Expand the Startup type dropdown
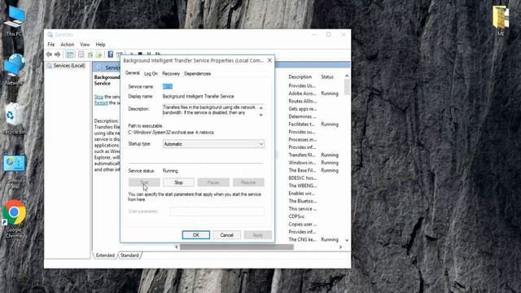Screen dimensions: 521x293 (213, 144)
